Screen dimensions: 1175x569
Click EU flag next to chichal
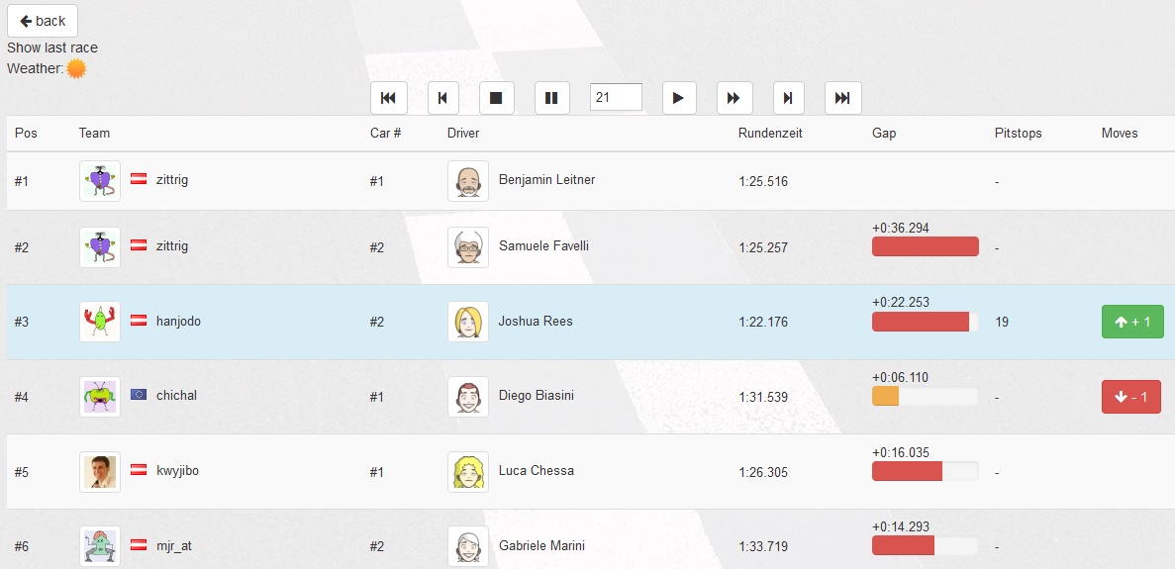139,395
